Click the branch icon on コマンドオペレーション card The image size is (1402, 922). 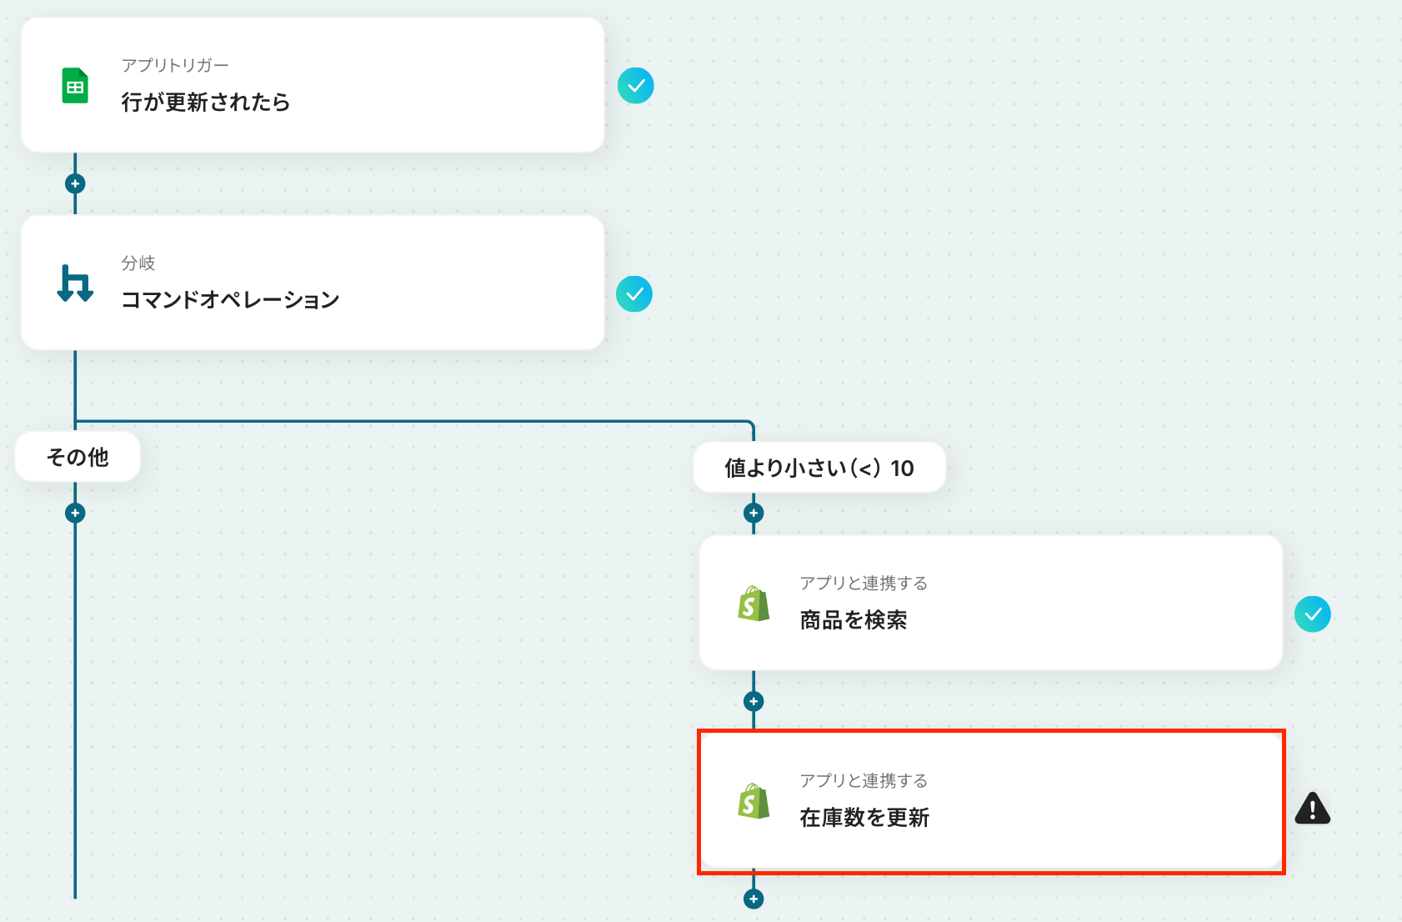(75, 283)
